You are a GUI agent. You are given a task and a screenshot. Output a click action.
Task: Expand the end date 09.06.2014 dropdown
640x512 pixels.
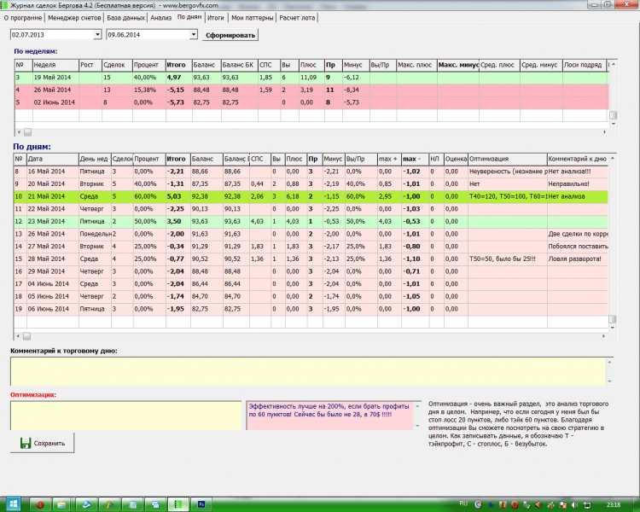tap(193, 35)
